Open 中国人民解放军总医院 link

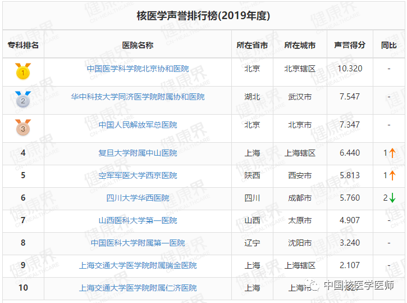[138, 125]
